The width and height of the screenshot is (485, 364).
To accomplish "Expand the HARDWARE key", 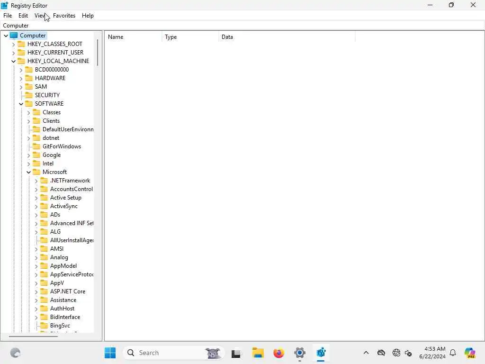I will [21, 78].
